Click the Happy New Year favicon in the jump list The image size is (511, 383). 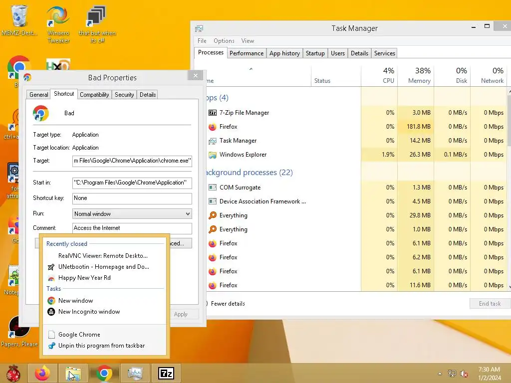pos(51,278)
